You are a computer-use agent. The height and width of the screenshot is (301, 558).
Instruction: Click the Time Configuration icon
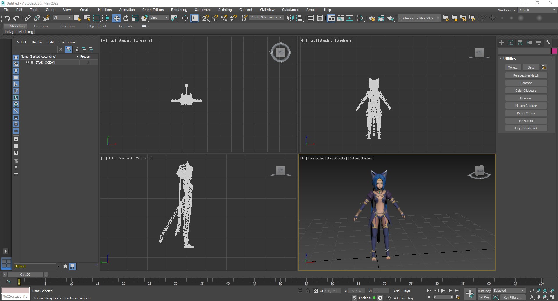tap(458, 297)
